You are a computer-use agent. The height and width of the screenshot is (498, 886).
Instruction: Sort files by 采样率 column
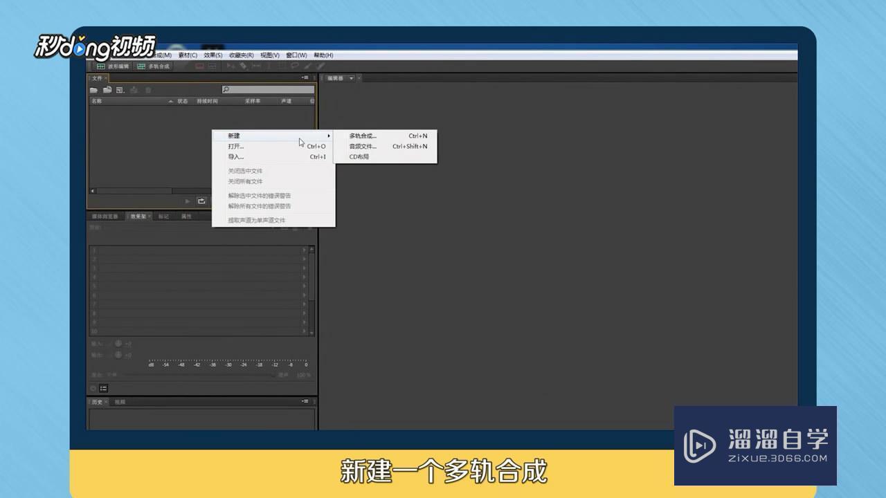[253, 101]
